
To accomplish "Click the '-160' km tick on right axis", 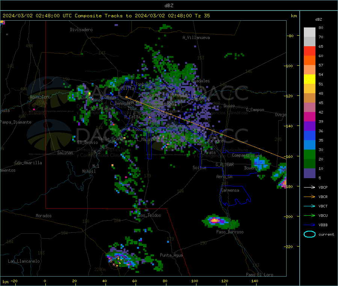I will (289, 156).
